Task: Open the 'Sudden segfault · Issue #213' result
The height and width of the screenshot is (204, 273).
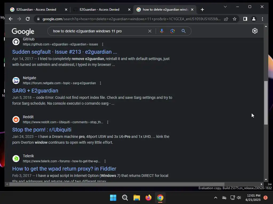Action: (x=65, y=52)
